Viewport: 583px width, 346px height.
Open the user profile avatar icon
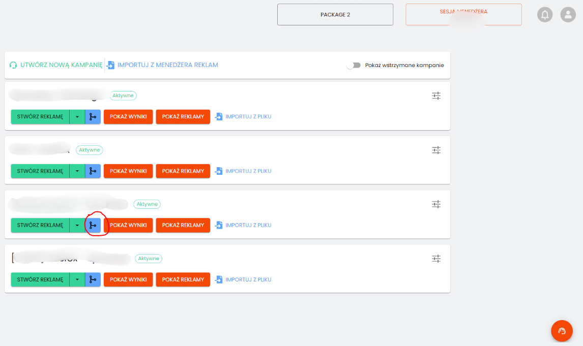pos(568,15)
